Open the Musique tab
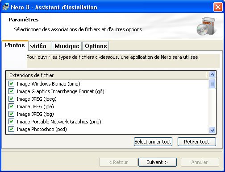The width and height of the screenshot is (225, 172). [x=67, y=46]
